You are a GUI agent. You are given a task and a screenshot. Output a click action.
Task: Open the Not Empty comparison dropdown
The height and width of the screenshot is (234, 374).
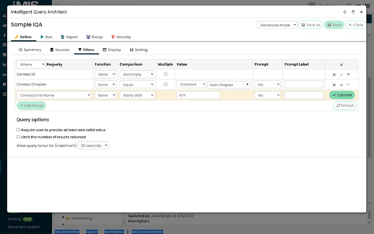(x=137, y=74)
